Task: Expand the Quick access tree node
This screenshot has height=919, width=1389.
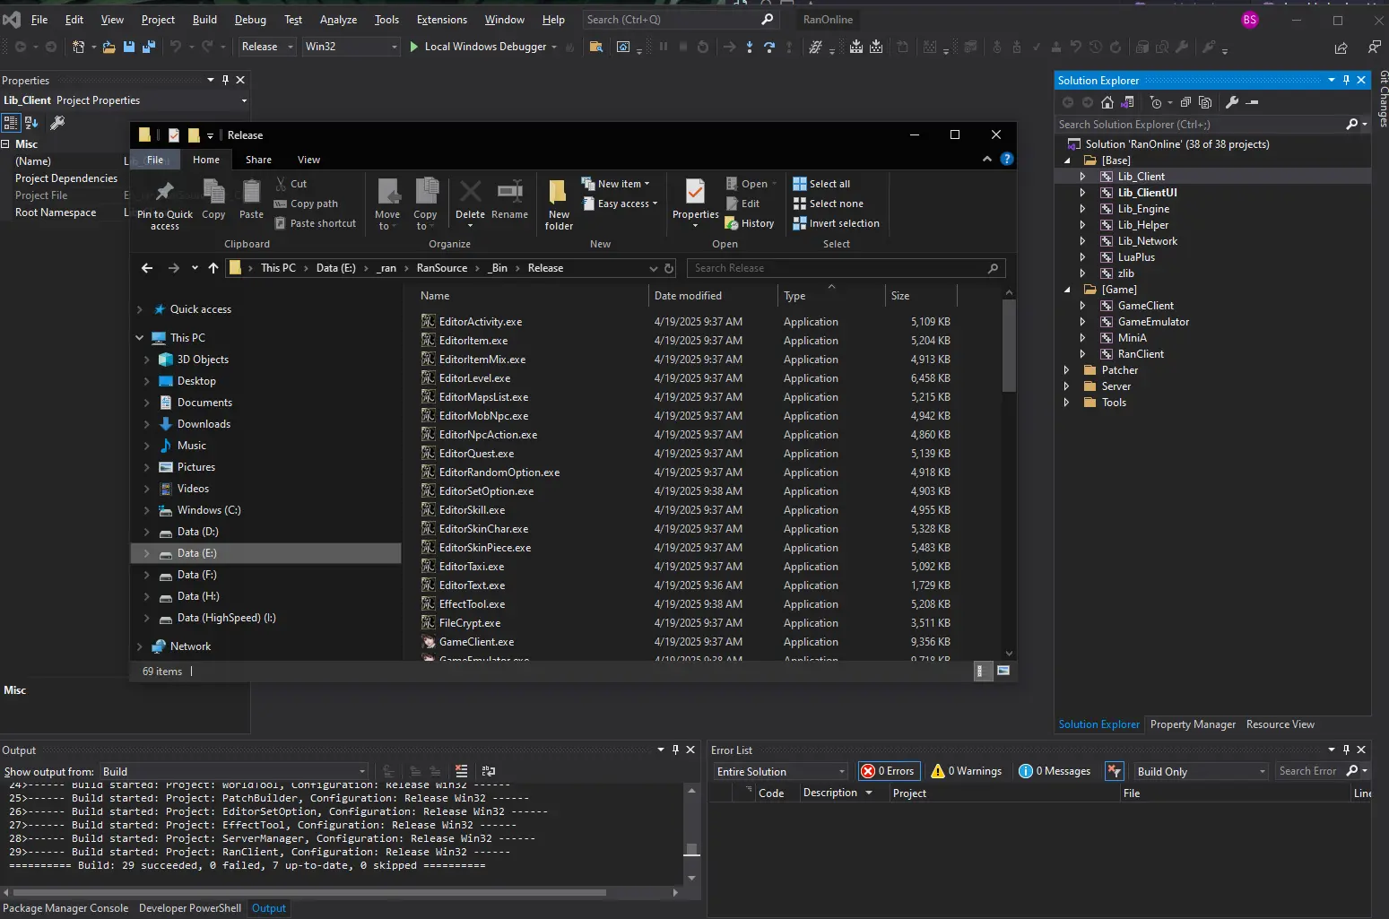Action: pyautogui.click(x=140, y=309)
